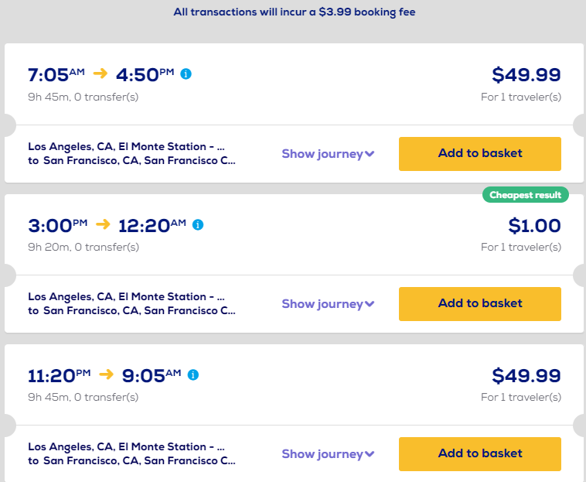Expand Show journey for 7:05AM trip
Image resolution: width=586 pixels, height=482 pixels.
click(x=328, y=154)
